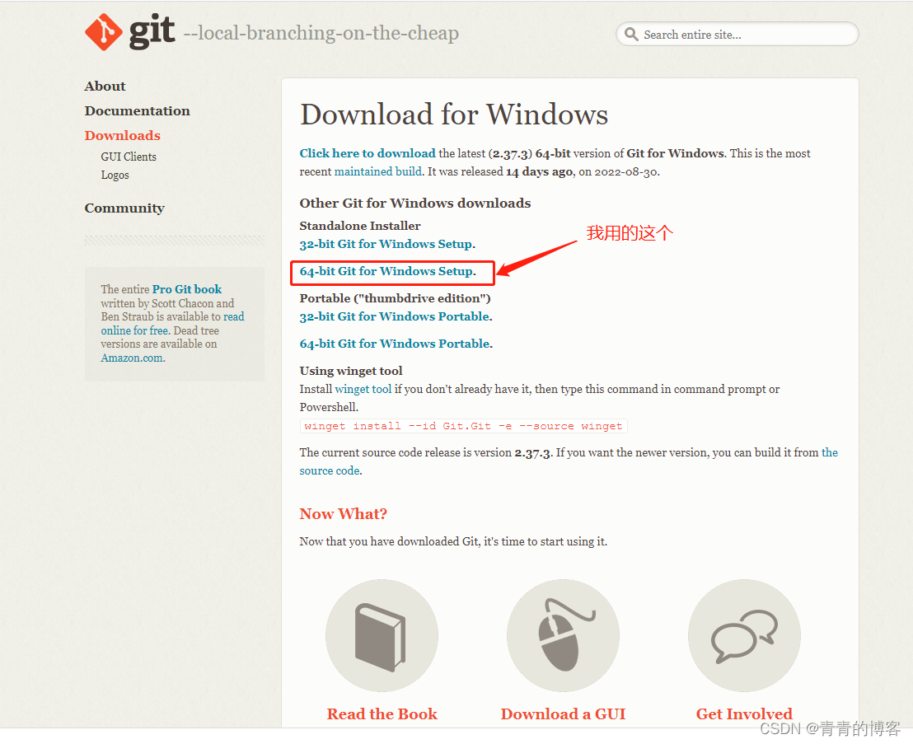
Task: Open the winget tool link
Action: pos(363,389)
